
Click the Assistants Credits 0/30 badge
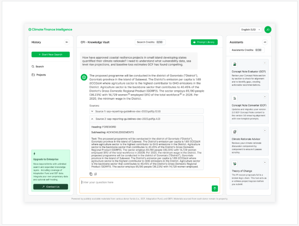click(247, 50)
